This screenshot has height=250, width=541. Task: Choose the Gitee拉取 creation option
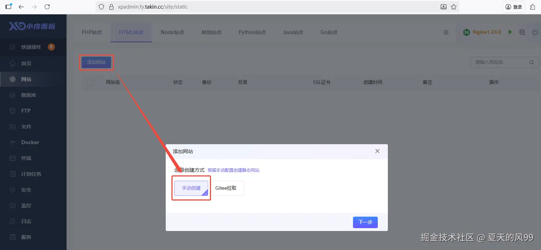click(226, 188)
